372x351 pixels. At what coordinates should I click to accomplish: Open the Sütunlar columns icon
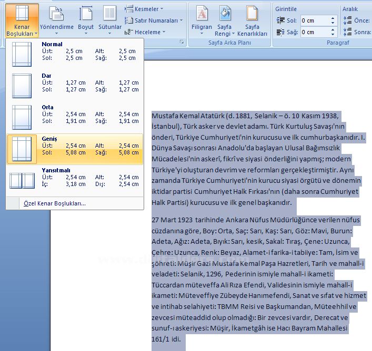pos(109,14)
